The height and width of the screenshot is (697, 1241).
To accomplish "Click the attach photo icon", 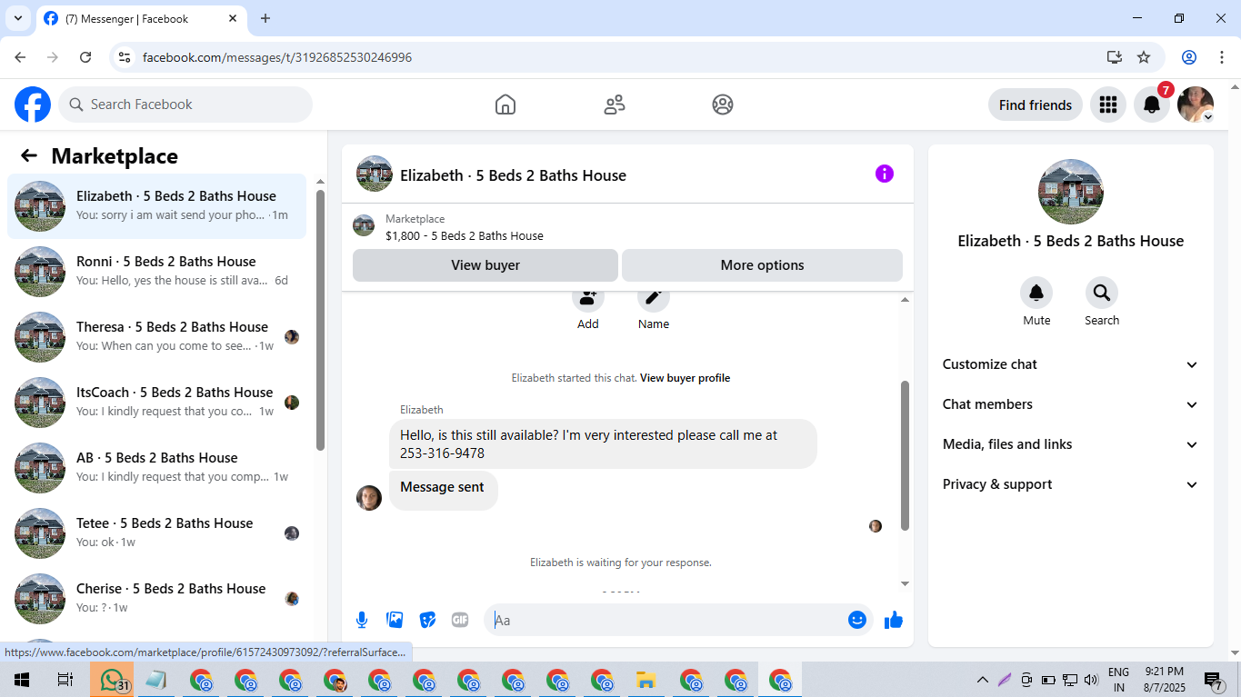I will click(395, 620).
